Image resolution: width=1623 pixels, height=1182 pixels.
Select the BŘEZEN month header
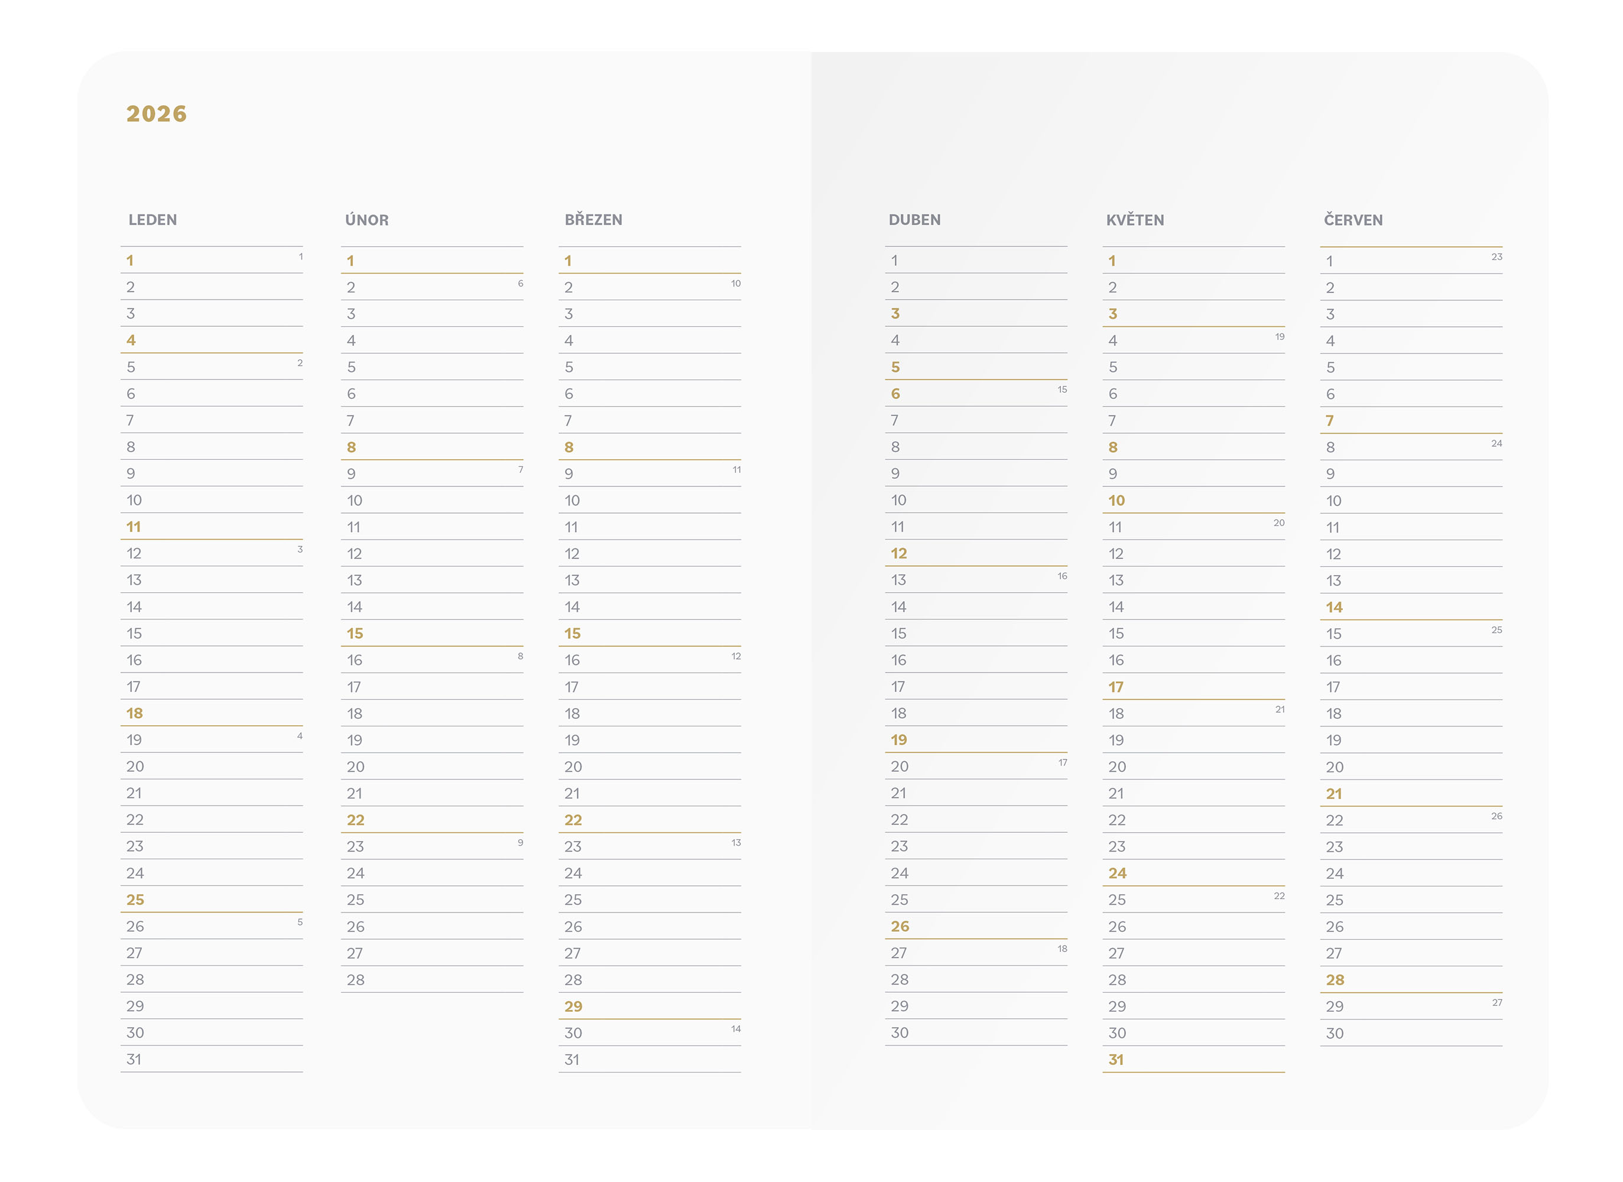point(593,220)
